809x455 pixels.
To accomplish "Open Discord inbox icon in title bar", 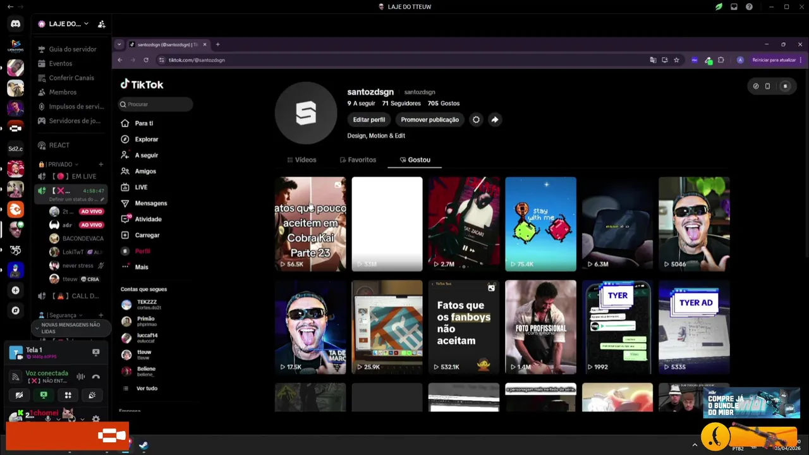I will click(734, 7).
